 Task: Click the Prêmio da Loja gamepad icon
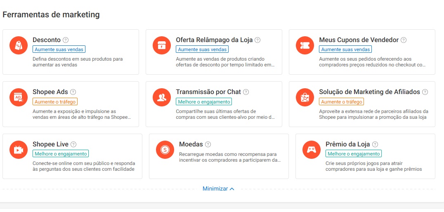coord(312,150)
